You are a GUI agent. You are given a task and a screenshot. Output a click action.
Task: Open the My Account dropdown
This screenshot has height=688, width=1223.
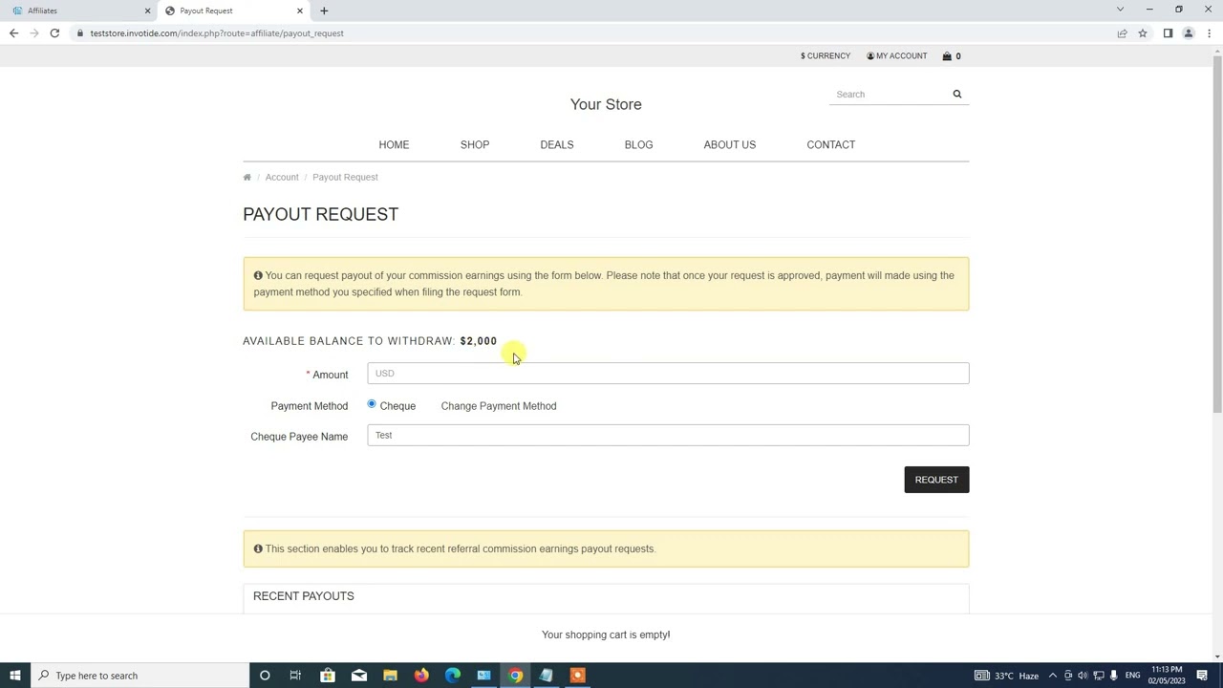896,55
